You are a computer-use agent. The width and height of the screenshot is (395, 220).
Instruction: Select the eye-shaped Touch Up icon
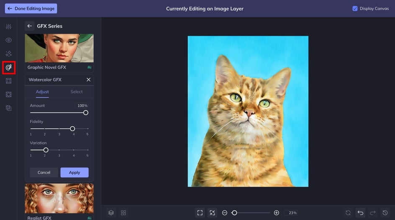point(8,40)
